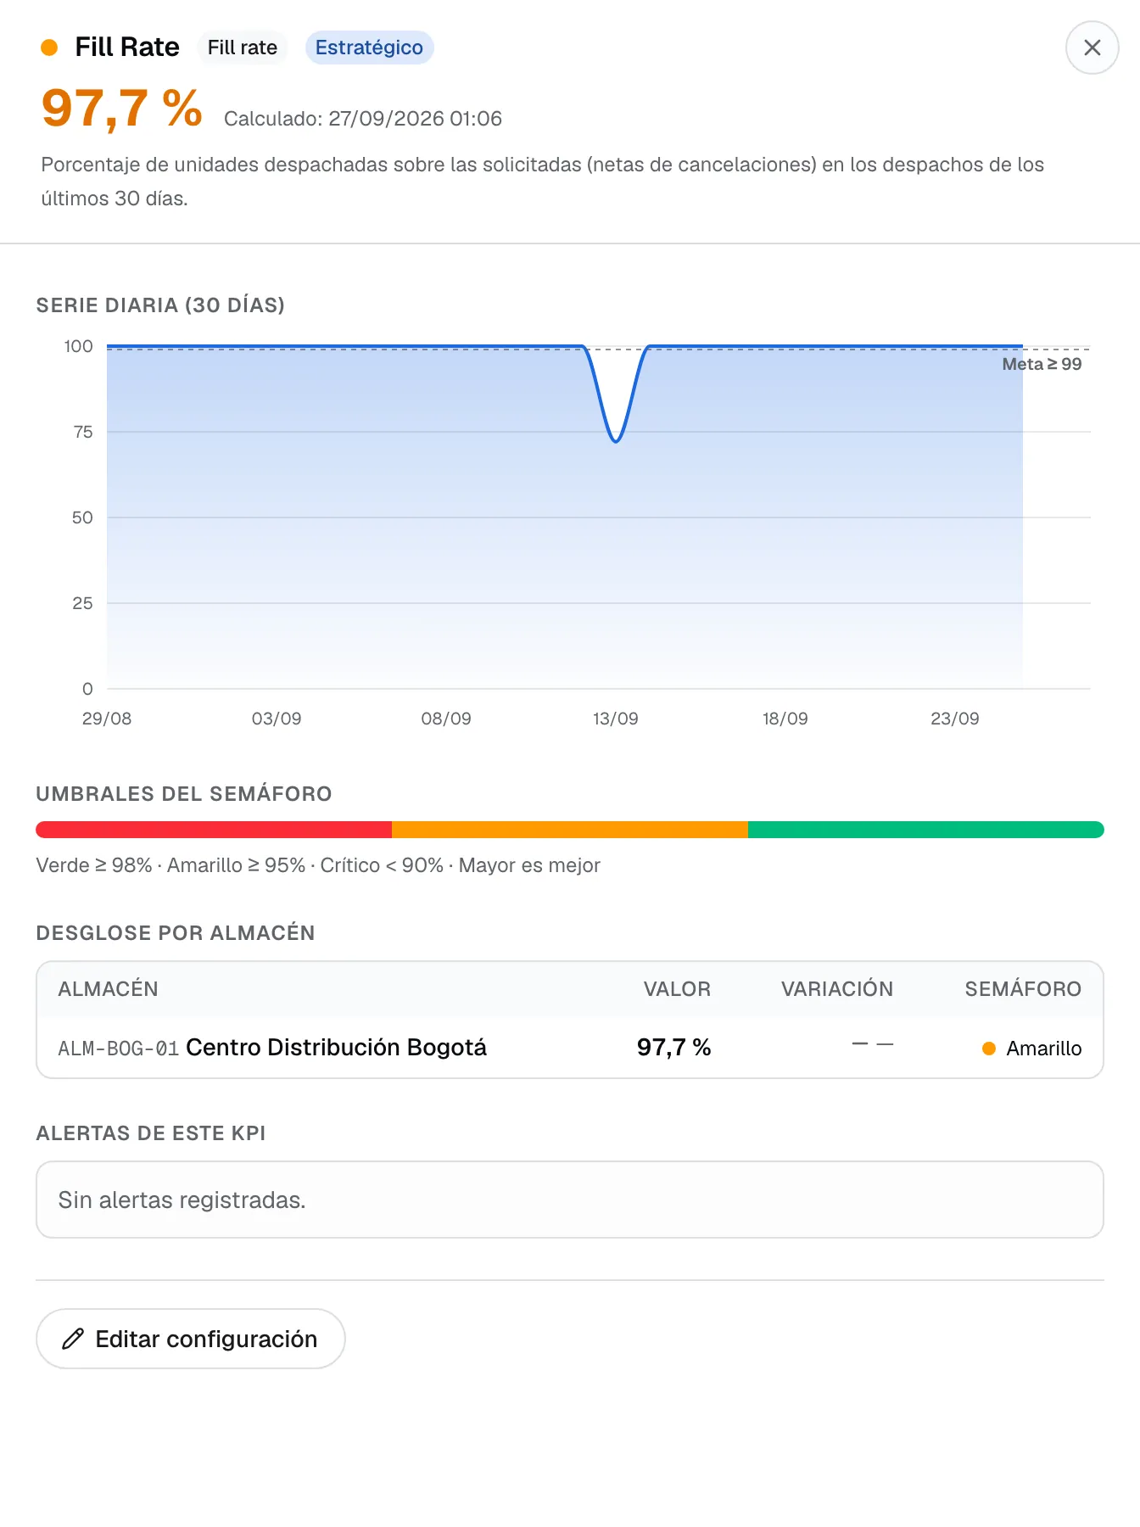Click the SEMÁFORO column header
The height and width of the screenshot is (1527, 1140).
[1023, 989]
